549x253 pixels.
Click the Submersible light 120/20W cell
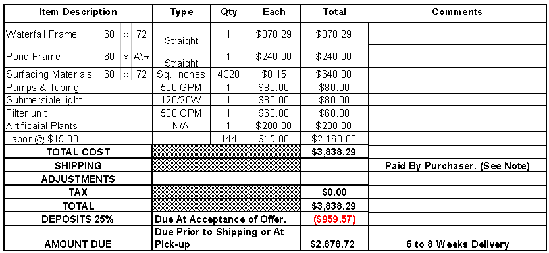(182, 100)
